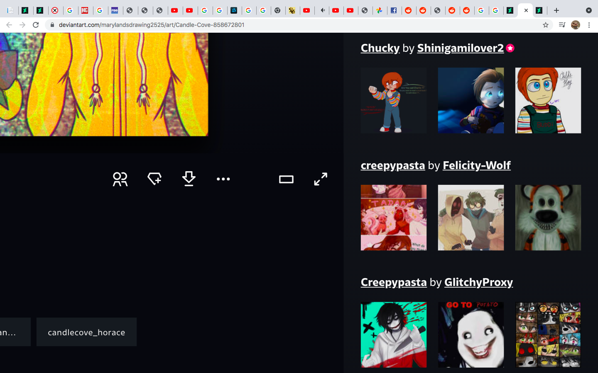The image size is (598, 373).
Task: Click the Add to Collection icon
Action: [154, 179]
